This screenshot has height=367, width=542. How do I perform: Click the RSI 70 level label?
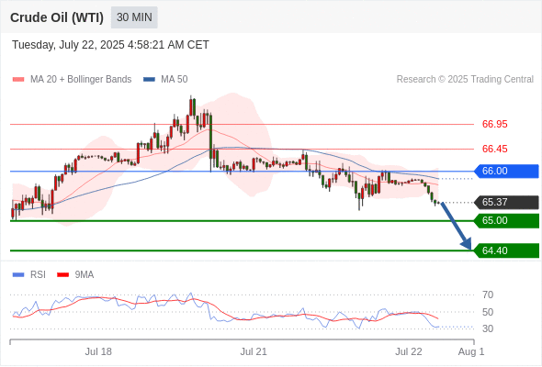point(488,295)
